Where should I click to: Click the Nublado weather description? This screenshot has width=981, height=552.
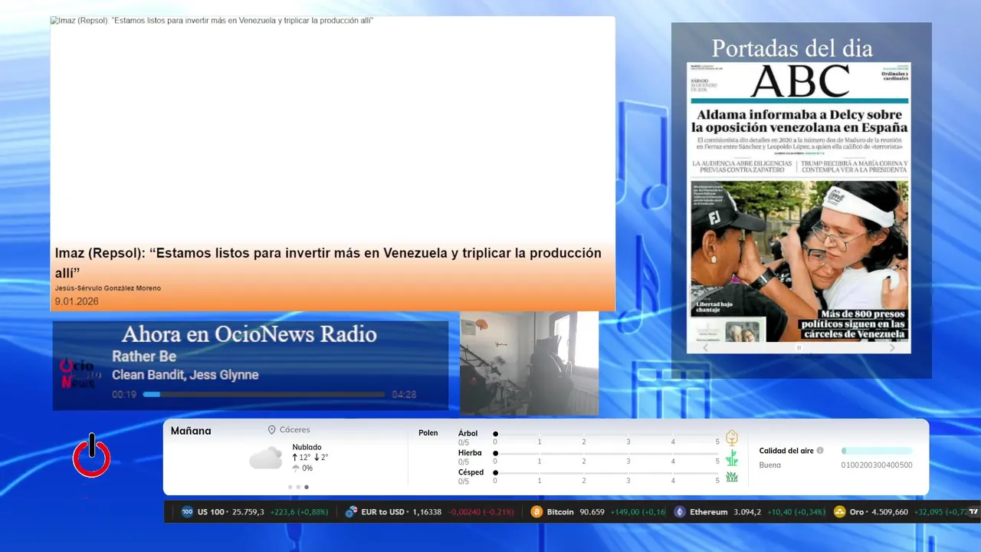pyautogui.click(x=307, y=447)
